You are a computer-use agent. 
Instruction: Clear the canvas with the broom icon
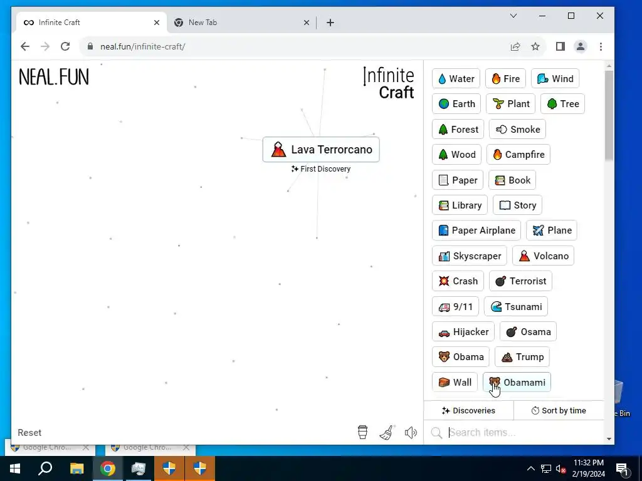coord(386,432)
